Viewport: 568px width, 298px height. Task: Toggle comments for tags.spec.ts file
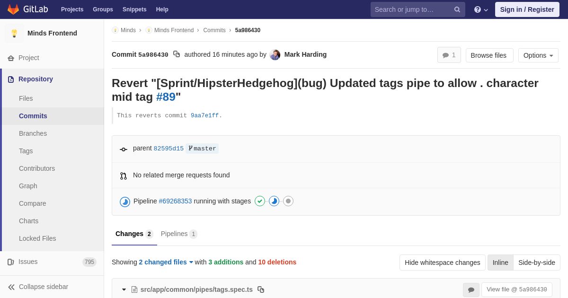pyautogui.click(x=471, y=290)
